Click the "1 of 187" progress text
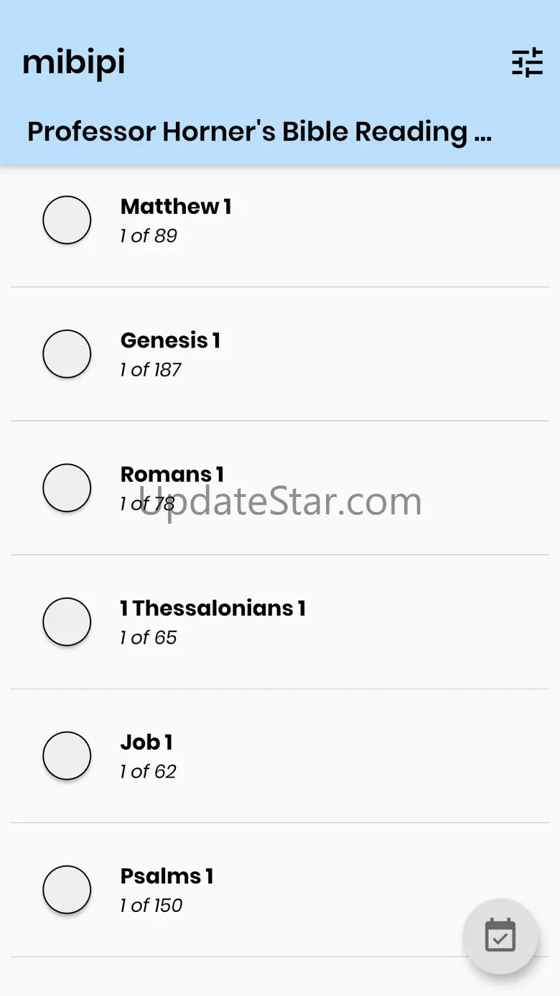This screenshot has height=996, width=560. pyautogui.click(x=151, y=370)
